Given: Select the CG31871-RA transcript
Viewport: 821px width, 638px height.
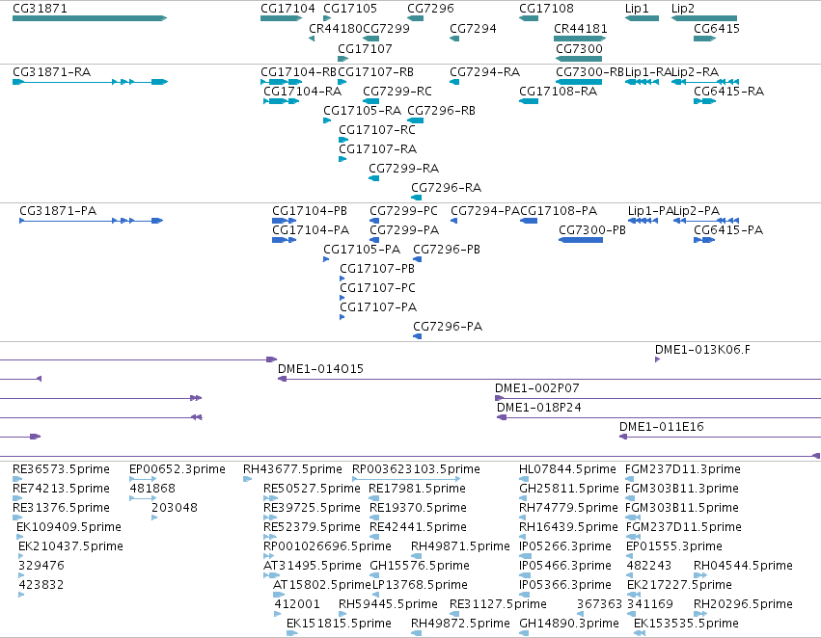Looking at the screenshot, I should (90, 82).
